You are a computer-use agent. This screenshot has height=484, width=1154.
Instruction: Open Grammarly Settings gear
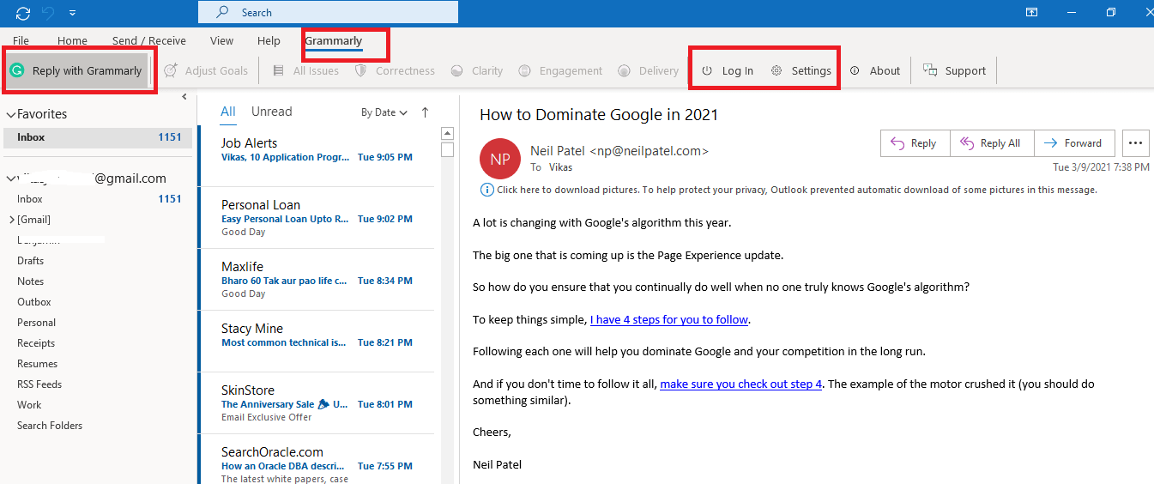pyautogui.click(x=776, y=71)
